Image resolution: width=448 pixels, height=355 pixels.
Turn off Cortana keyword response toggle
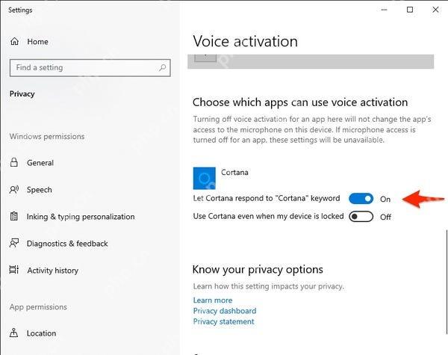click(x=361, y=199)
